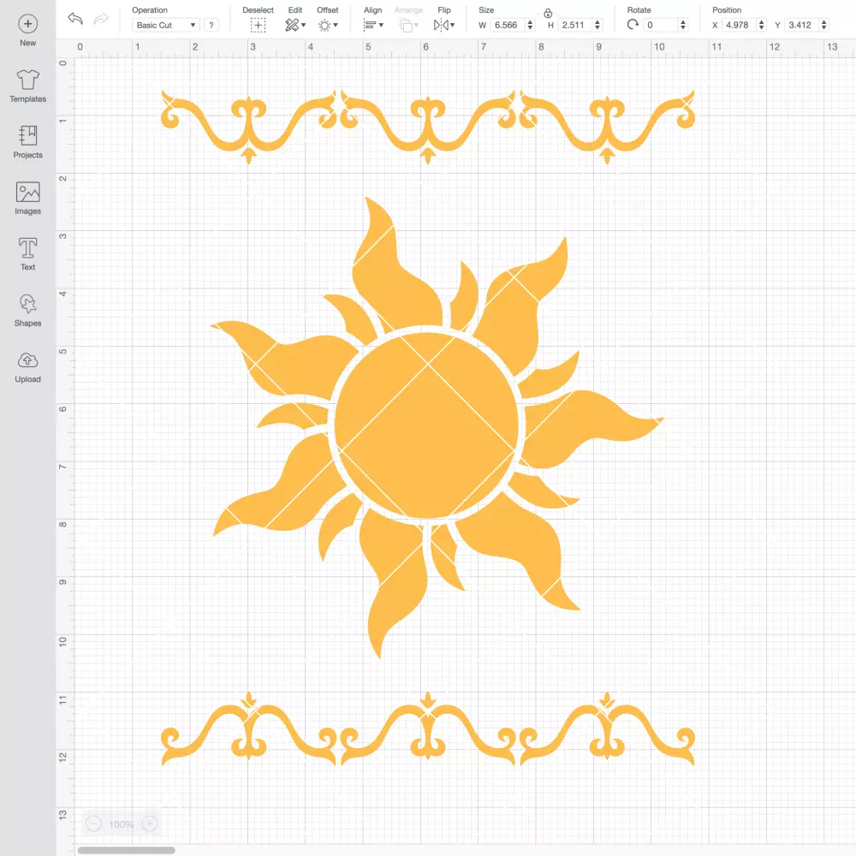
Task: Open the Offset tool
Action: pos(328,25)
